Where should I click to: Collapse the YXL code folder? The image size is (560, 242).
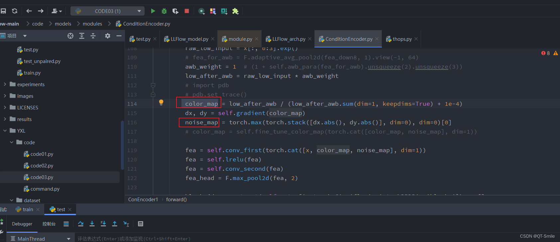(11, 142)
